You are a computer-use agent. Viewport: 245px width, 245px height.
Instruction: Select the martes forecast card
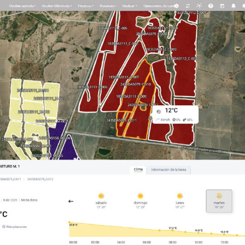click(x=219, y=201)
